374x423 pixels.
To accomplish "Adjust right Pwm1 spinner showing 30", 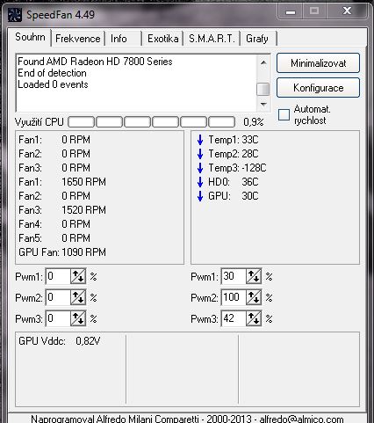I will (x=254, y=276).
